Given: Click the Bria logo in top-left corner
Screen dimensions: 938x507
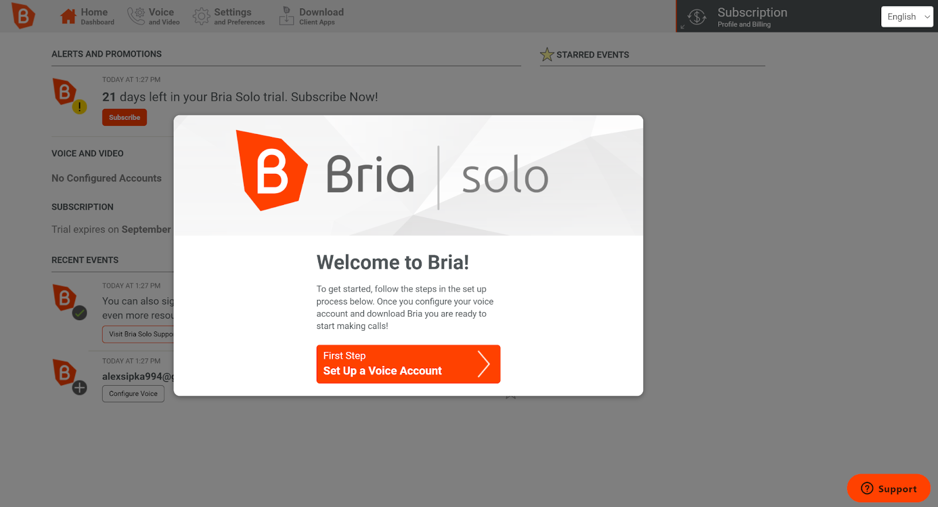Looking at the screenshot, I should click(23, 16).
